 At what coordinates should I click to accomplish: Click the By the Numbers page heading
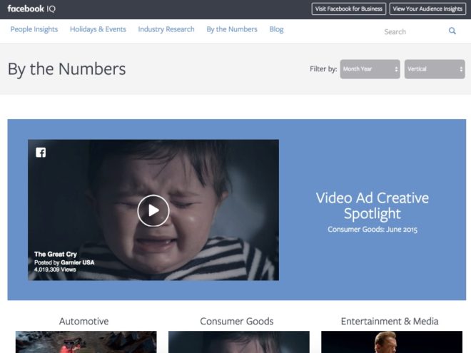(66, 69)
